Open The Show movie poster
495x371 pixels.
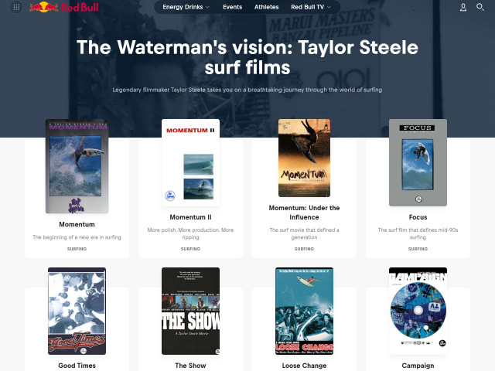pos(191,311)
